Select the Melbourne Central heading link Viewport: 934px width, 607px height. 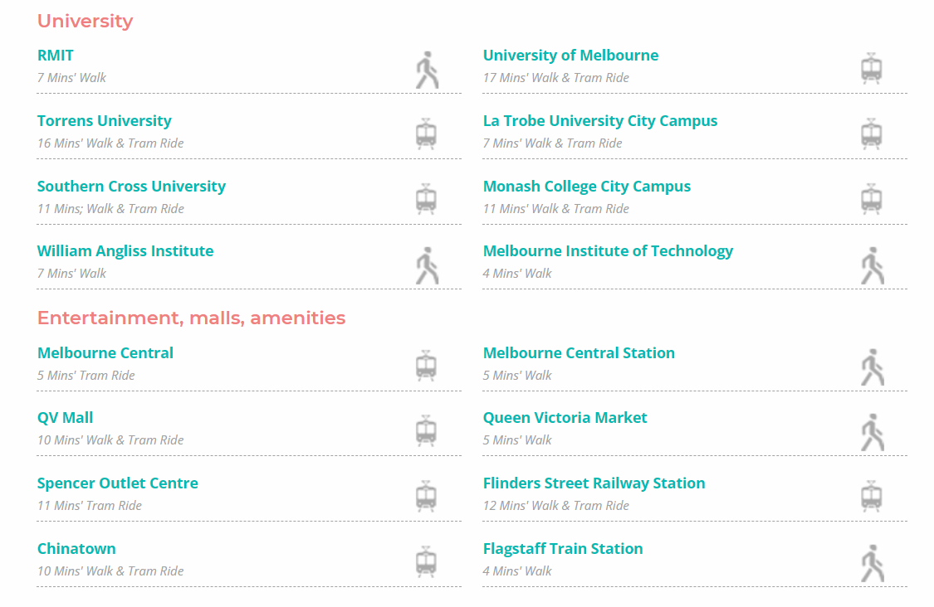[x=105, y=353]
